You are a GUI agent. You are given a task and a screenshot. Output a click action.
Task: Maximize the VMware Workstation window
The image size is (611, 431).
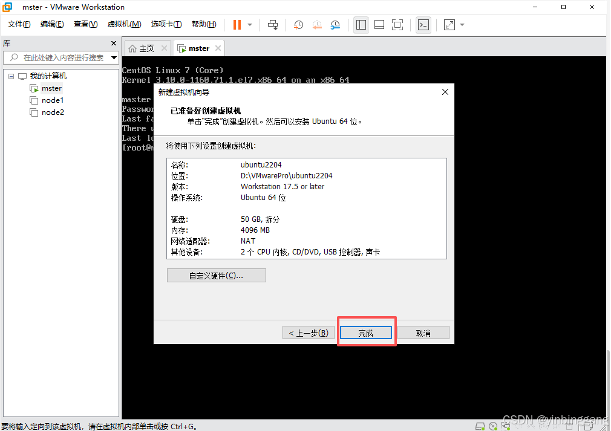(563, 7)
